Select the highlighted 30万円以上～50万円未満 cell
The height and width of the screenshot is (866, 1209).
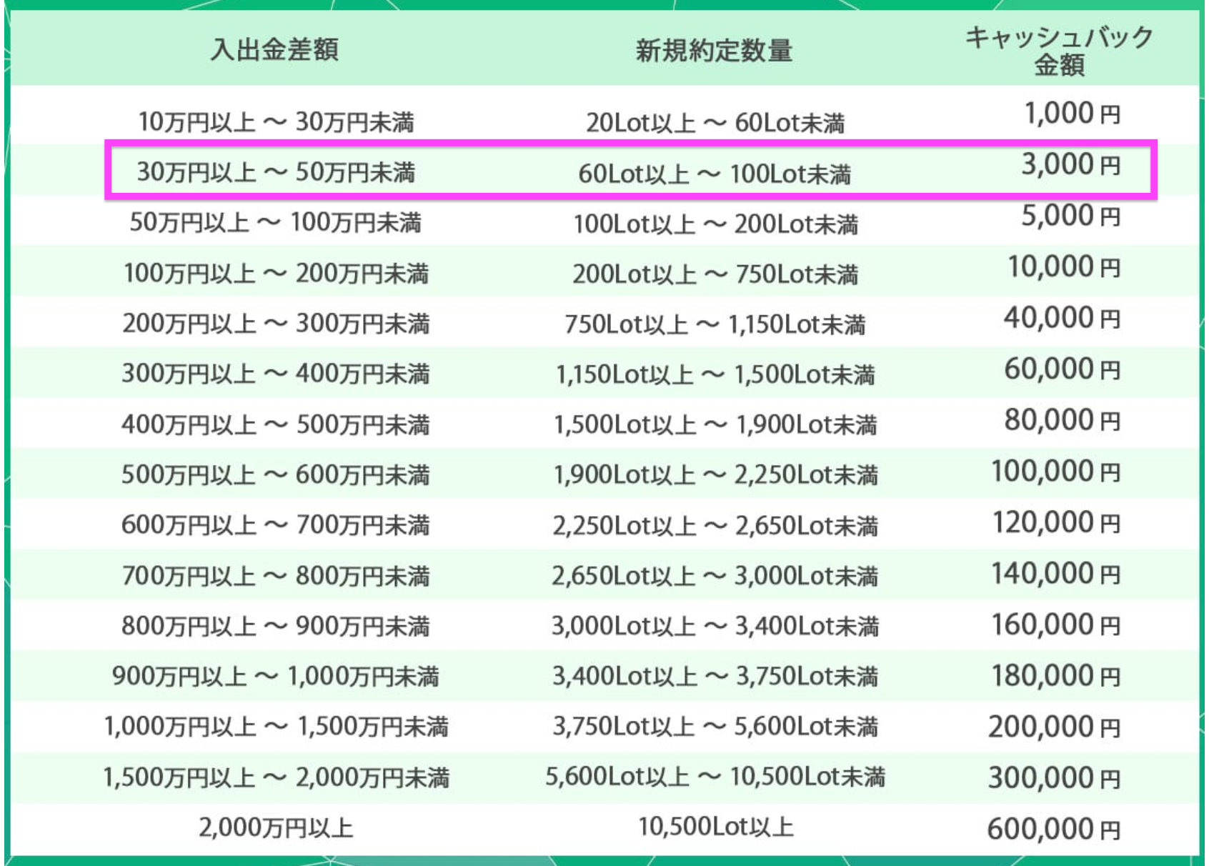coord(276,172)
